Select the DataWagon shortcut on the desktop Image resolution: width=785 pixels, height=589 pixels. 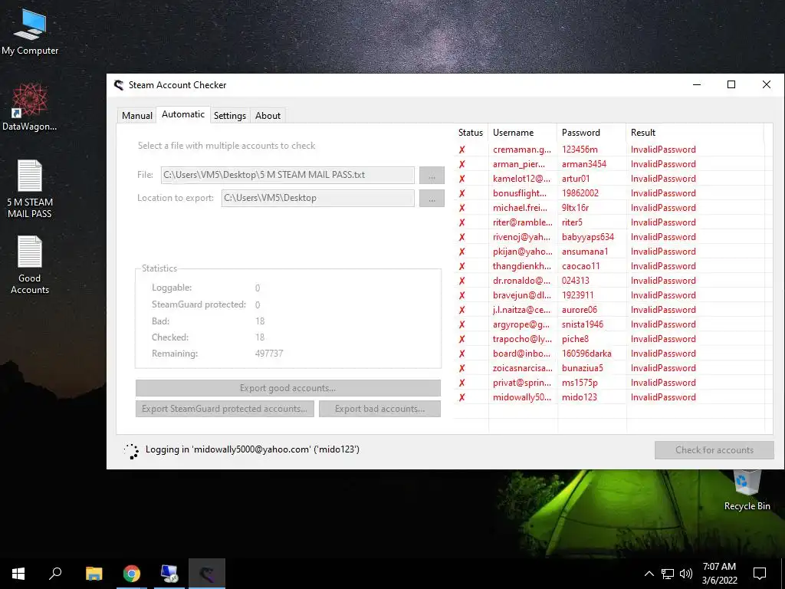point(30,107)
